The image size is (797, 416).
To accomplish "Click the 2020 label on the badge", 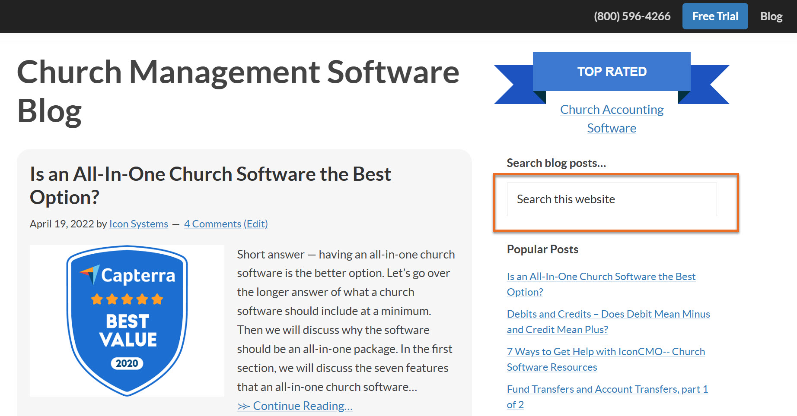I will coord(127,363).
